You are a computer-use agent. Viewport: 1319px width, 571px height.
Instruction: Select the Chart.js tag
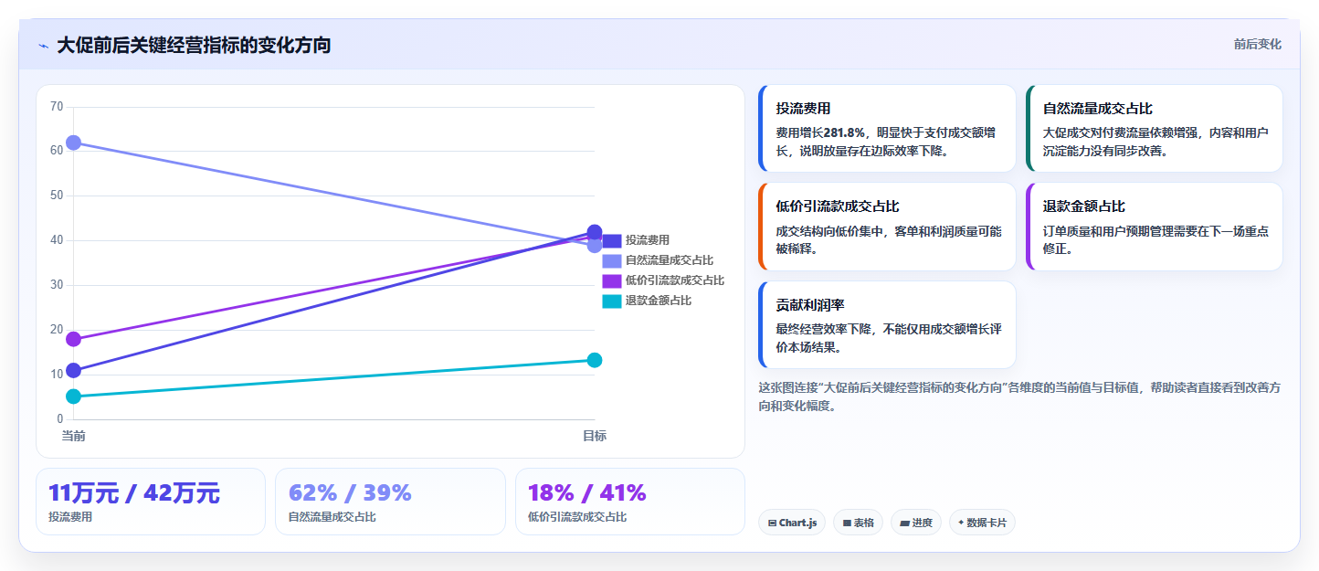(792, 523)
